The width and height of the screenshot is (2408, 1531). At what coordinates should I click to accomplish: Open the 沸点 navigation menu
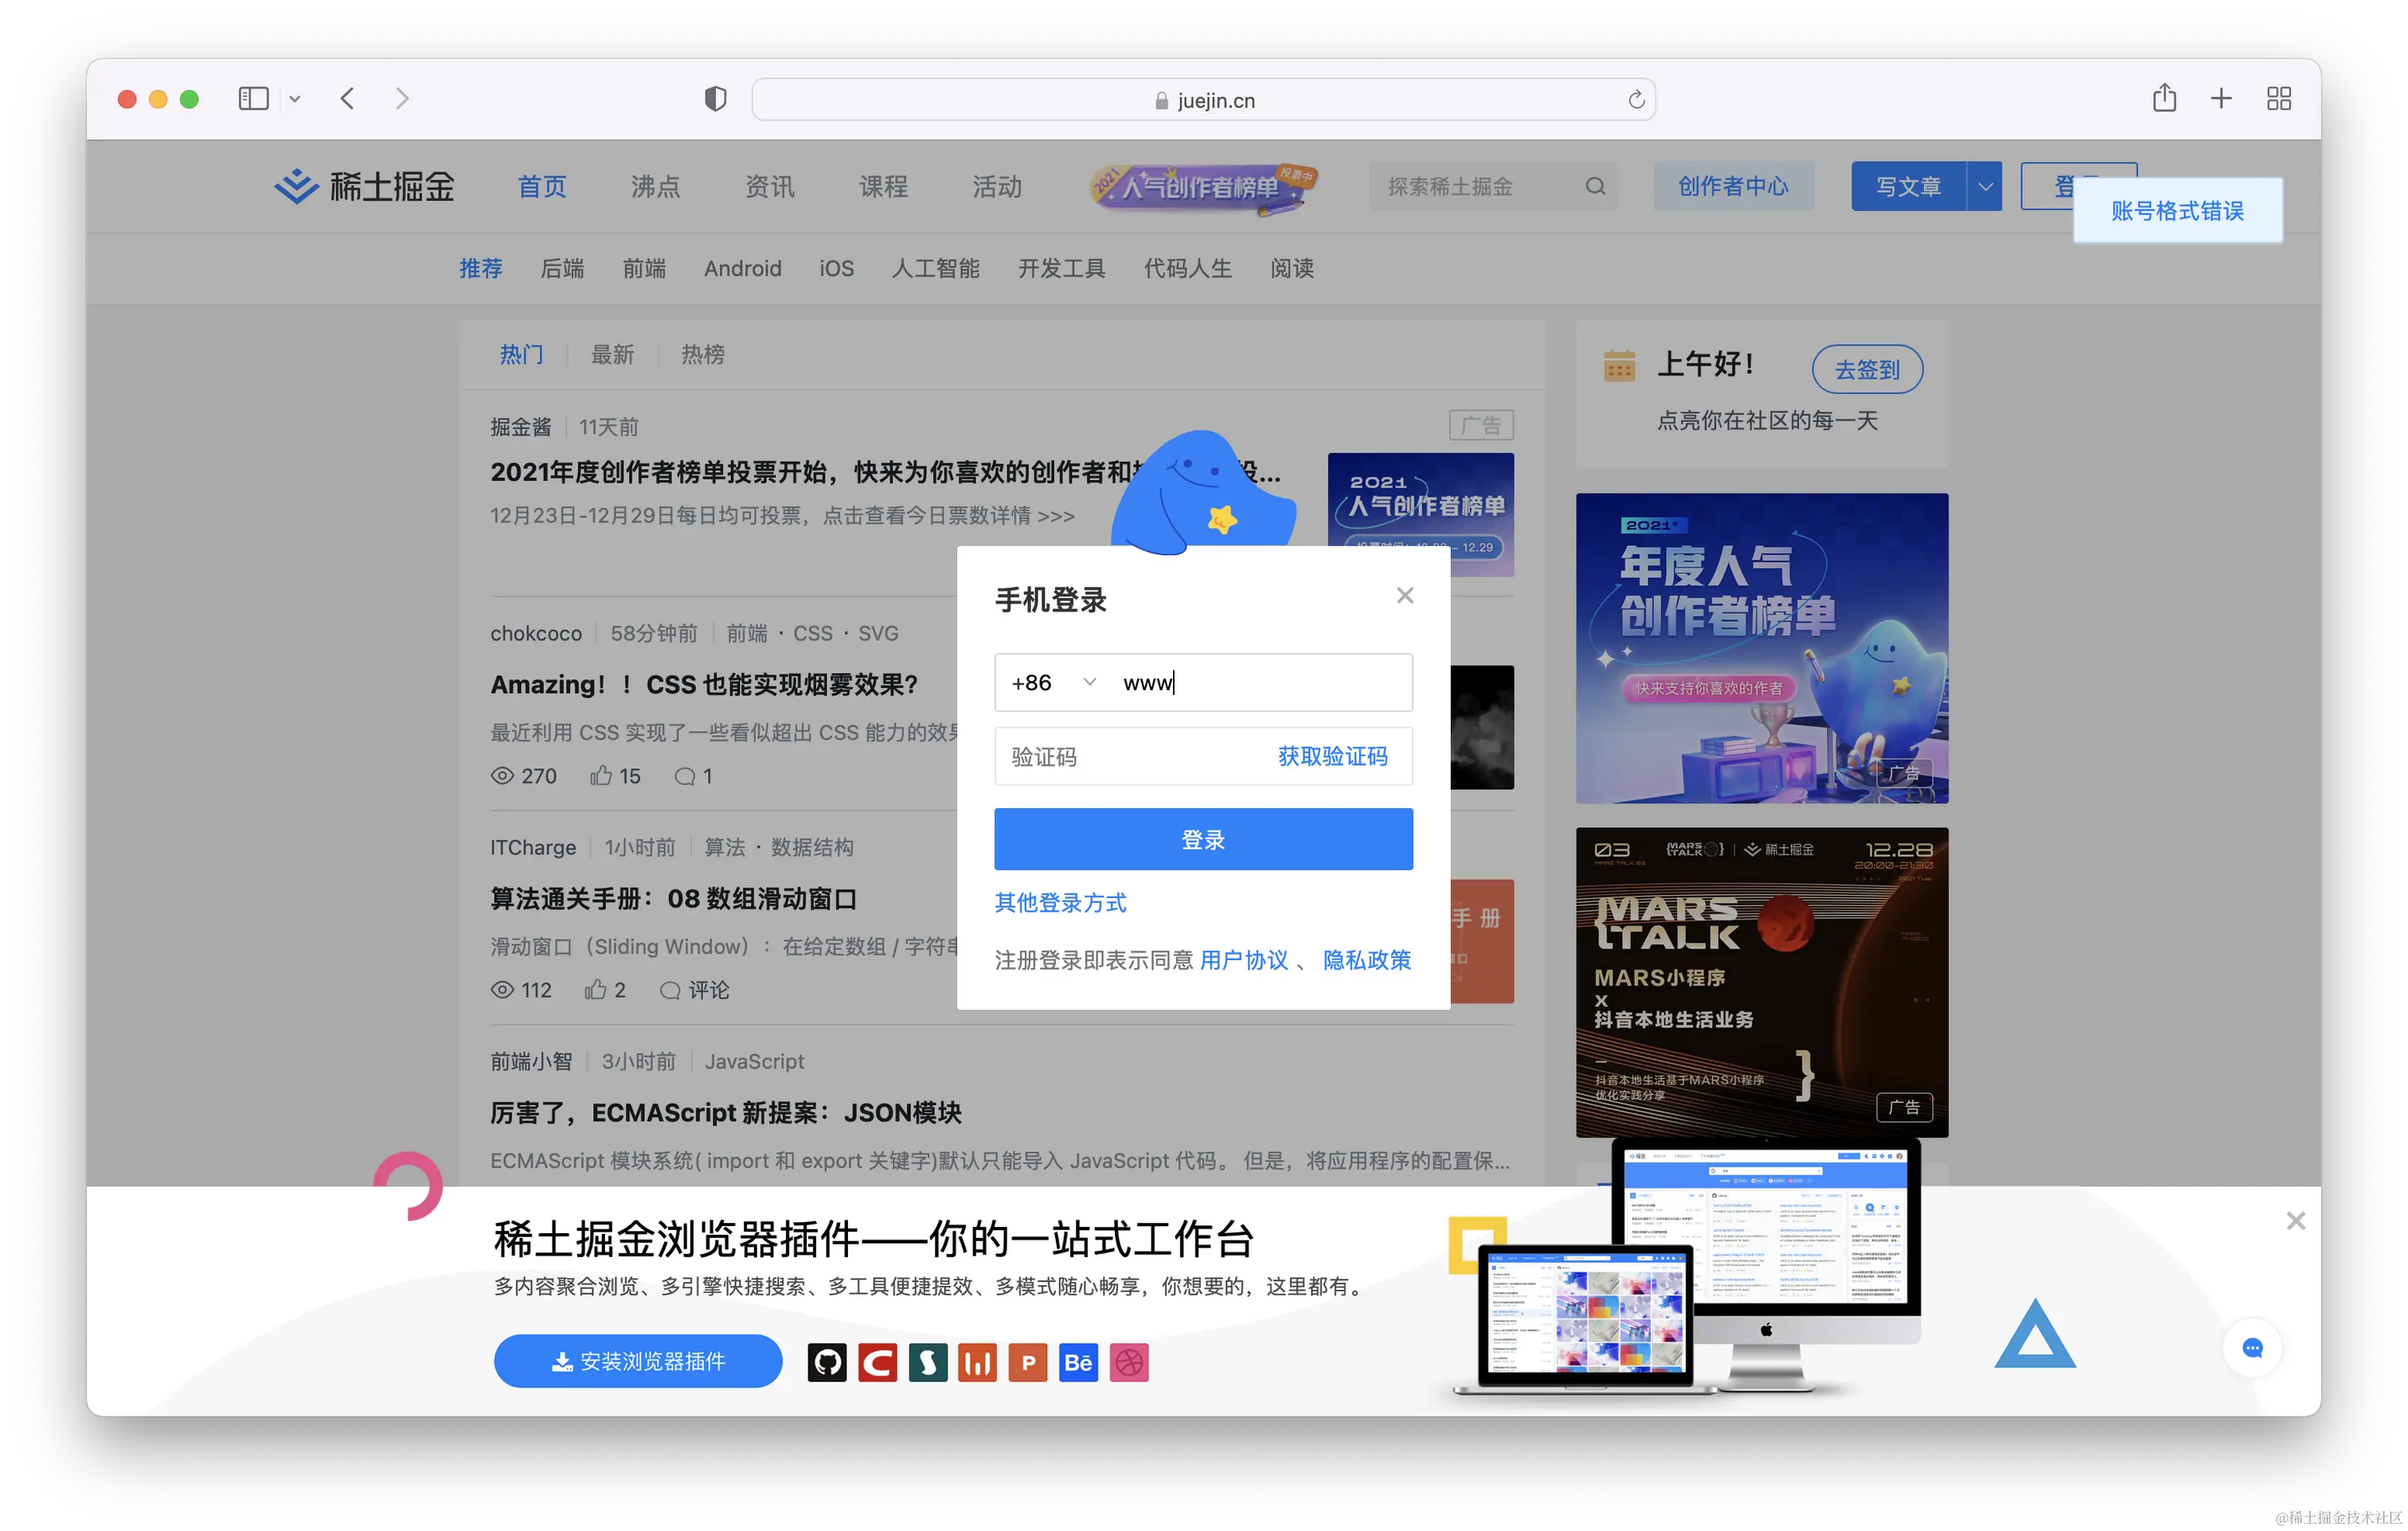tap(655, 186)
